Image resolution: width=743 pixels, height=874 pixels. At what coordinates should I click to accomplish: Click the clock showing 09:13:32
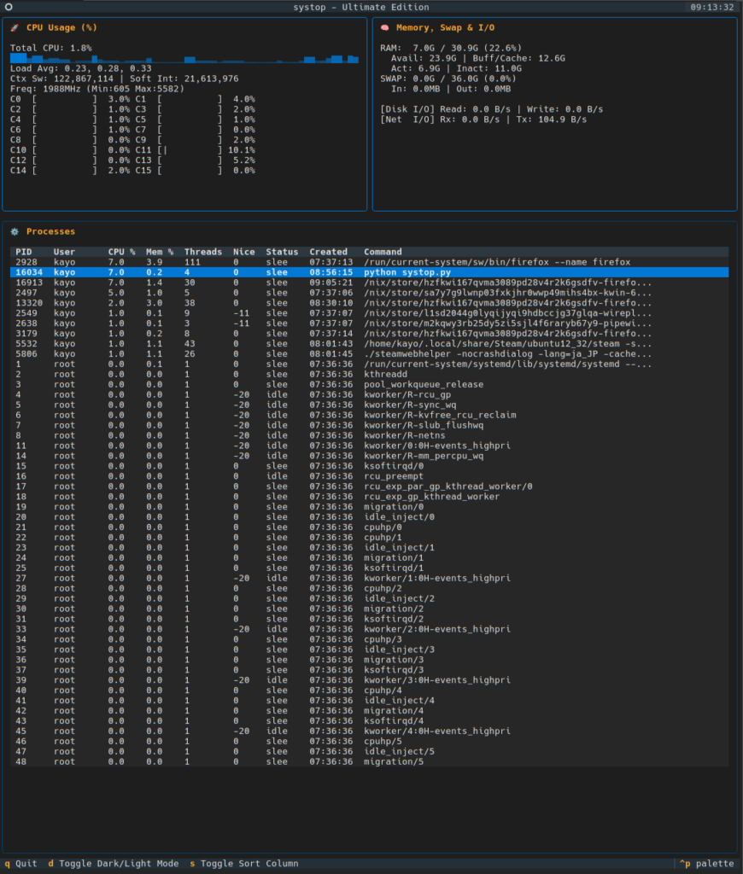[x=711, y=7]
